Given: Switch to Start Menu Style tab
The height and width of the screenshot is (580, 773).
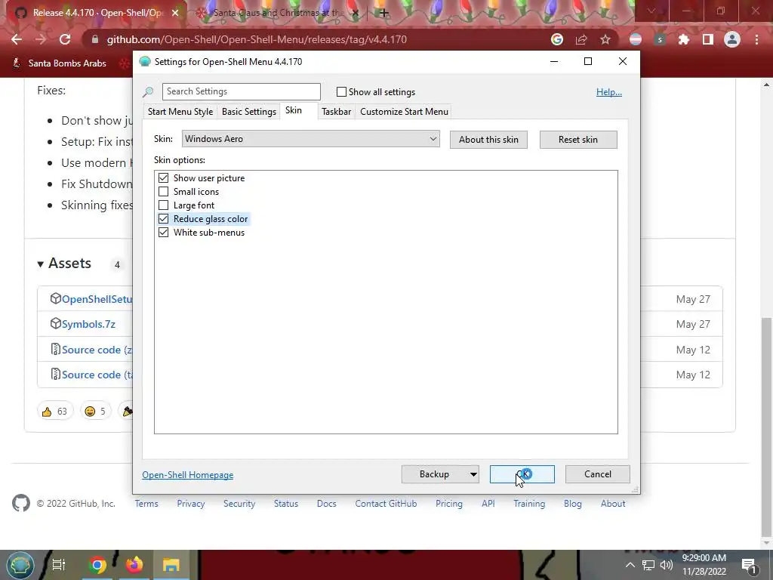Looking at the screenshot, I should pos(180,112).
